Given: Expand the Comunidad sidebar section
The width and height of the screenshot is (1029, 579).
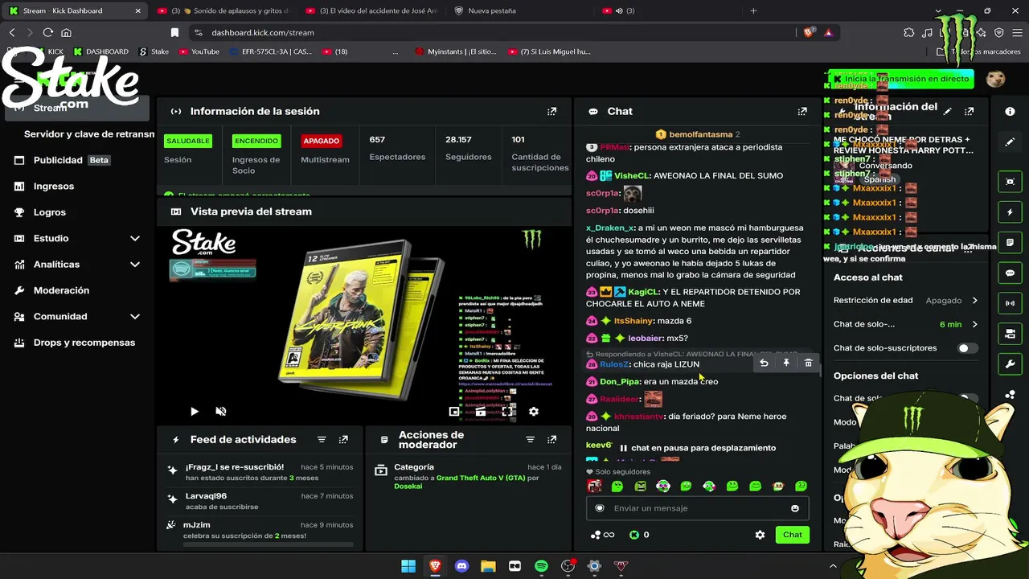Looking at the screenshot, I should pos(77,317).
